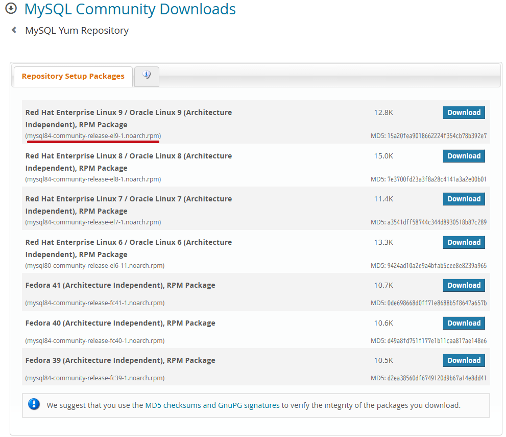The image size is (506, 437).
Task: Click the MD5 value 0de698668d0ff71e8688b5f8647a657b
Action: (x=437, y=303)
